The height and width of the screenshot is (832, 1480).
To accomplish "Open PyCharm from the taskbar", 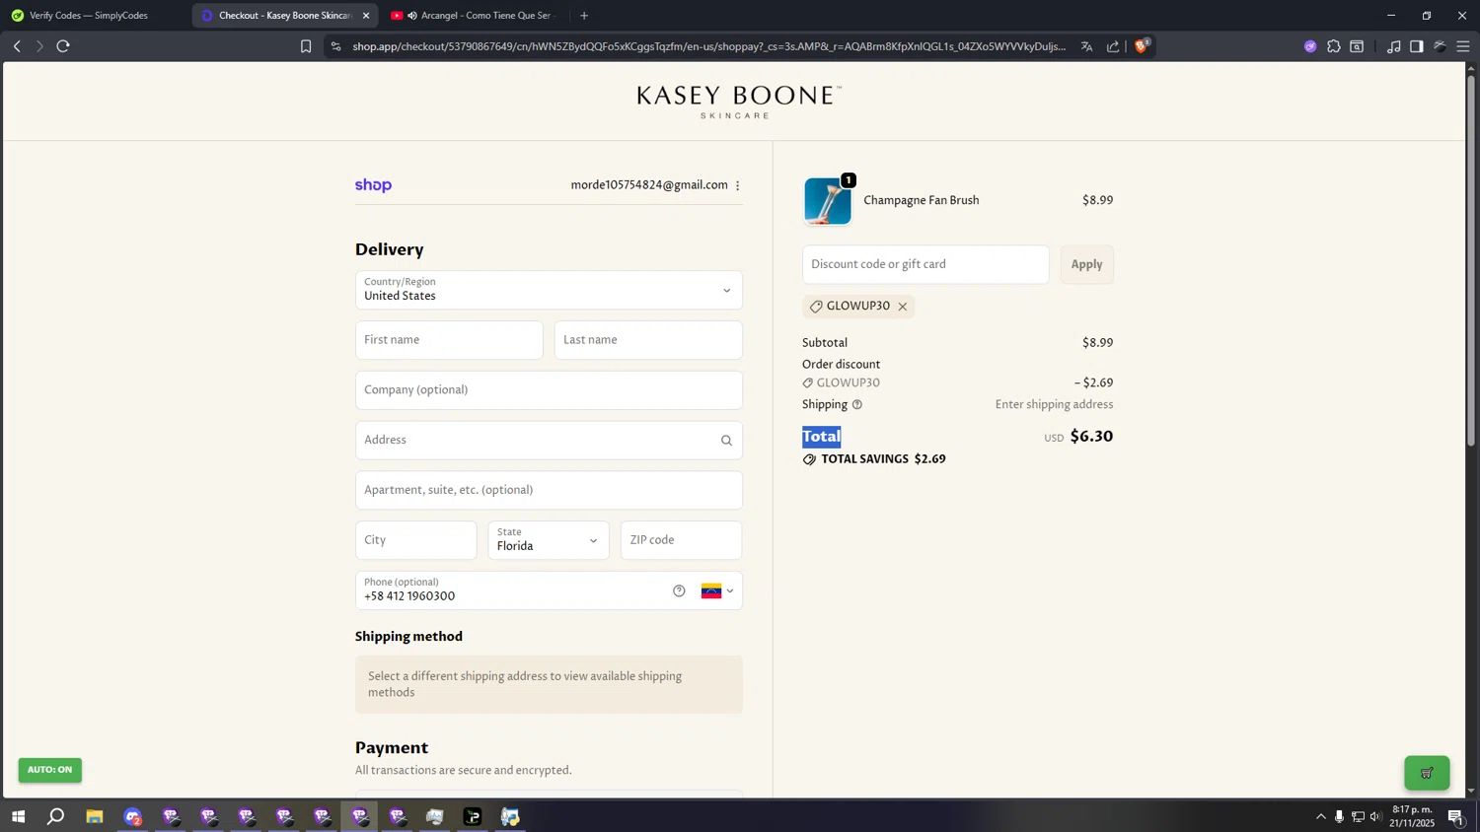I will coord(473,816).
